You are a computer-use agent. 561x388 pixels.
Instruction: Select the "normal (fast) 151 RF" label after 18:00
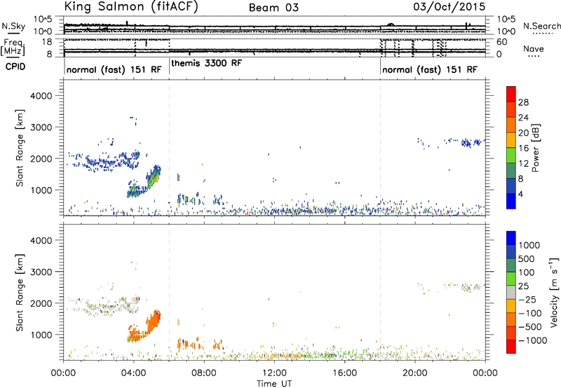(430, 69)
